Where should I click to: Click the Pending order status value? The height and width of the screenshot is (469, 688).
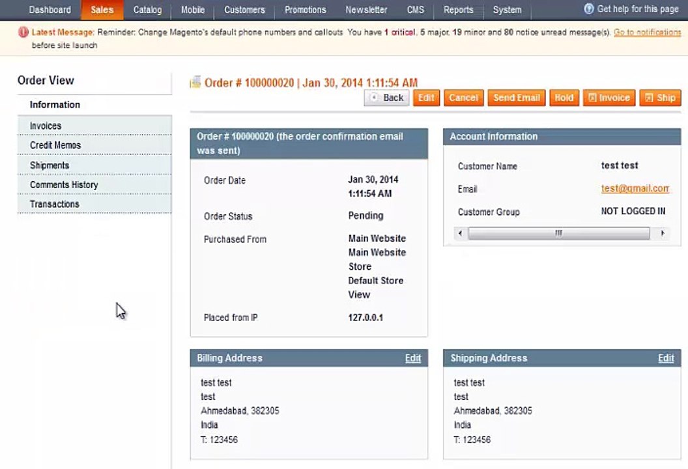click(366, 216)
